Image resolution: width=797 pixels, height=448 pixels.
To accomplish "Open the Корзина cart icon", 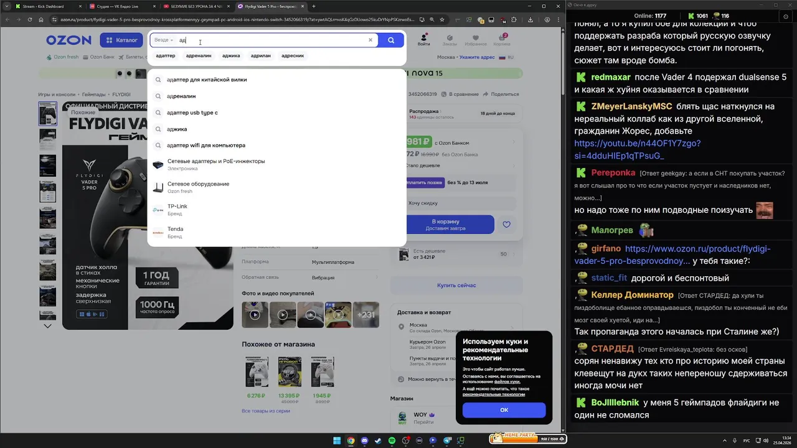I will (x=502, y=39).
